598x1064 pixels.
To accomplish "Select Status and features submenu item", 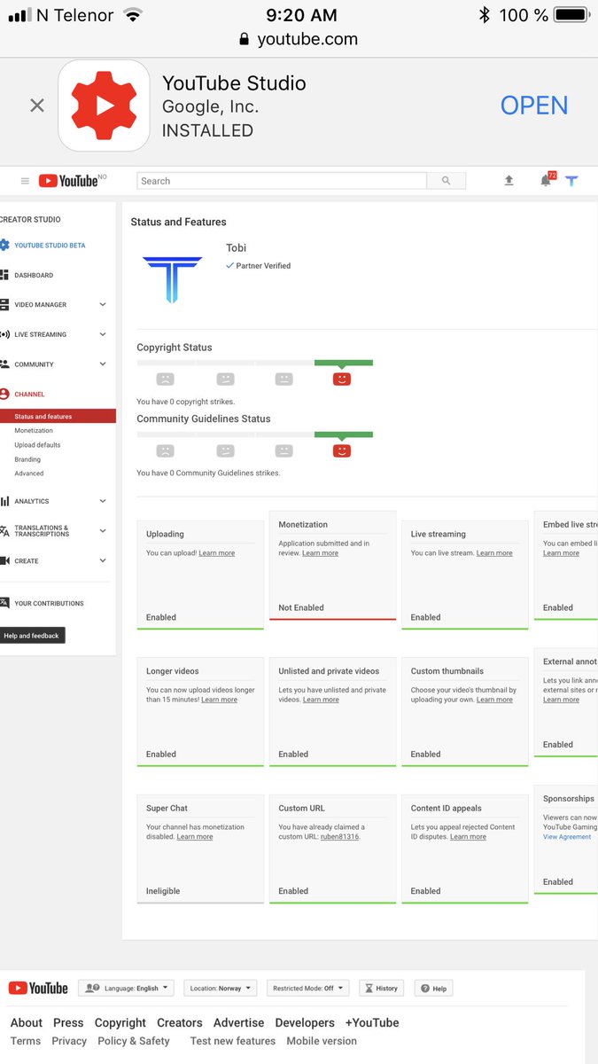I will click(x=58, y=417).
